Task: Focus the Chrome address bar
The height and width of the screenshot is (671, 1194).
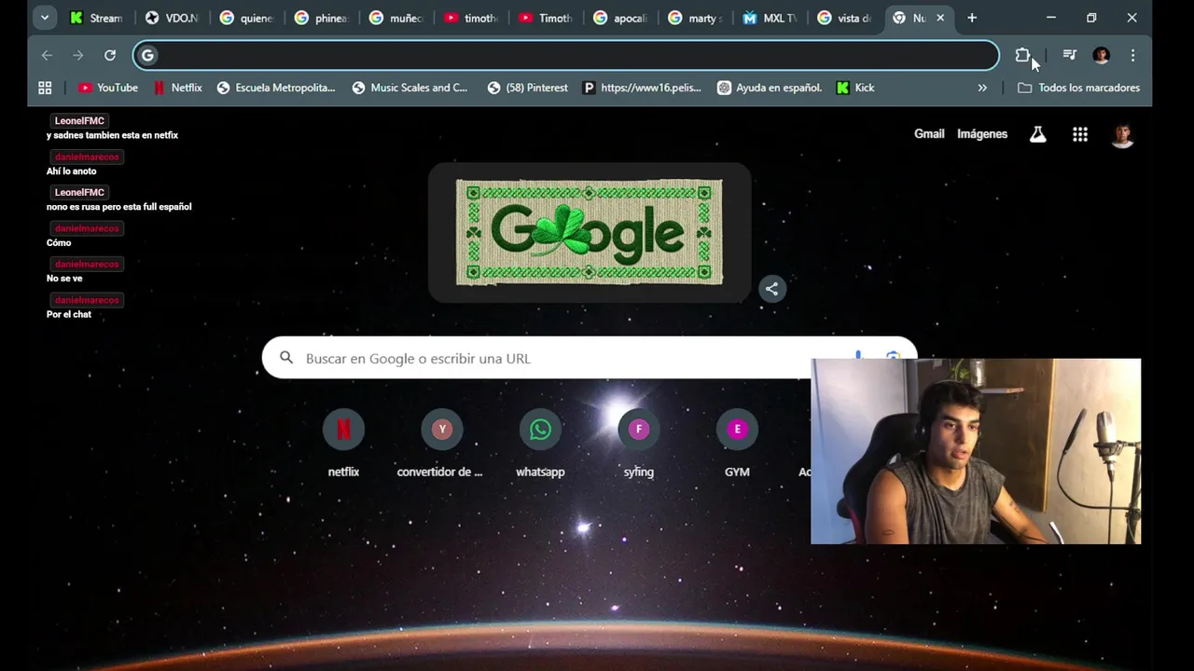Action: pos(566,55)
